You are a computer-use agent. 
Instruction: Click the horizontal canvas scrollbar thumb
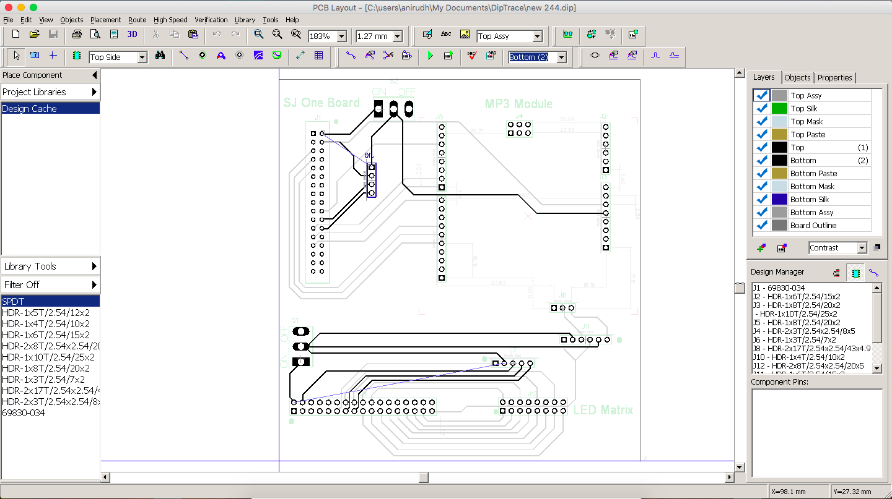click(424, 477)
